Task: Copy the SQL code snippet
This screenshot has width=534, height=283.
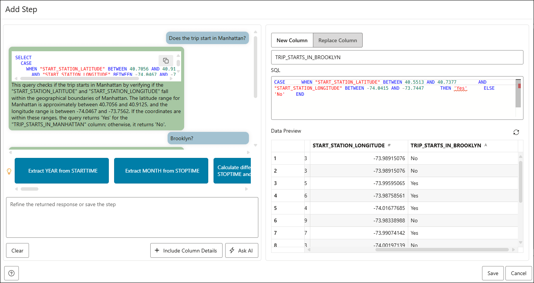Action: (166, 60)
